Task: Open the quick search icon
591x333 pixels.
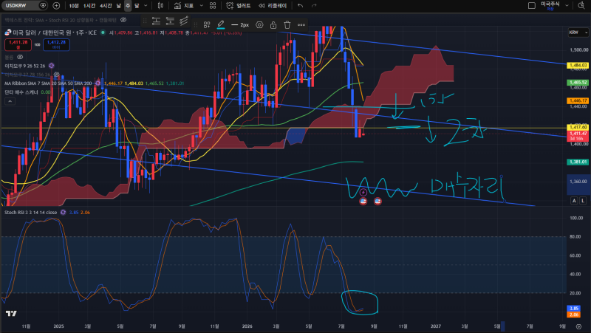Action: (x=581, y=6)
